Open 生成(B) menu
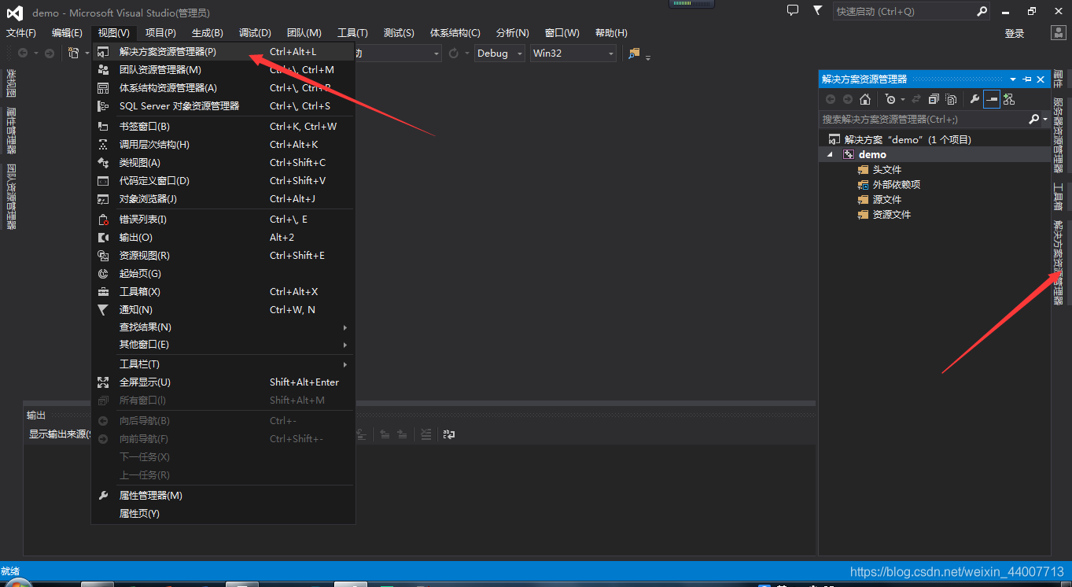Screen dimensions: 1072x587 (x=208, y=32)
